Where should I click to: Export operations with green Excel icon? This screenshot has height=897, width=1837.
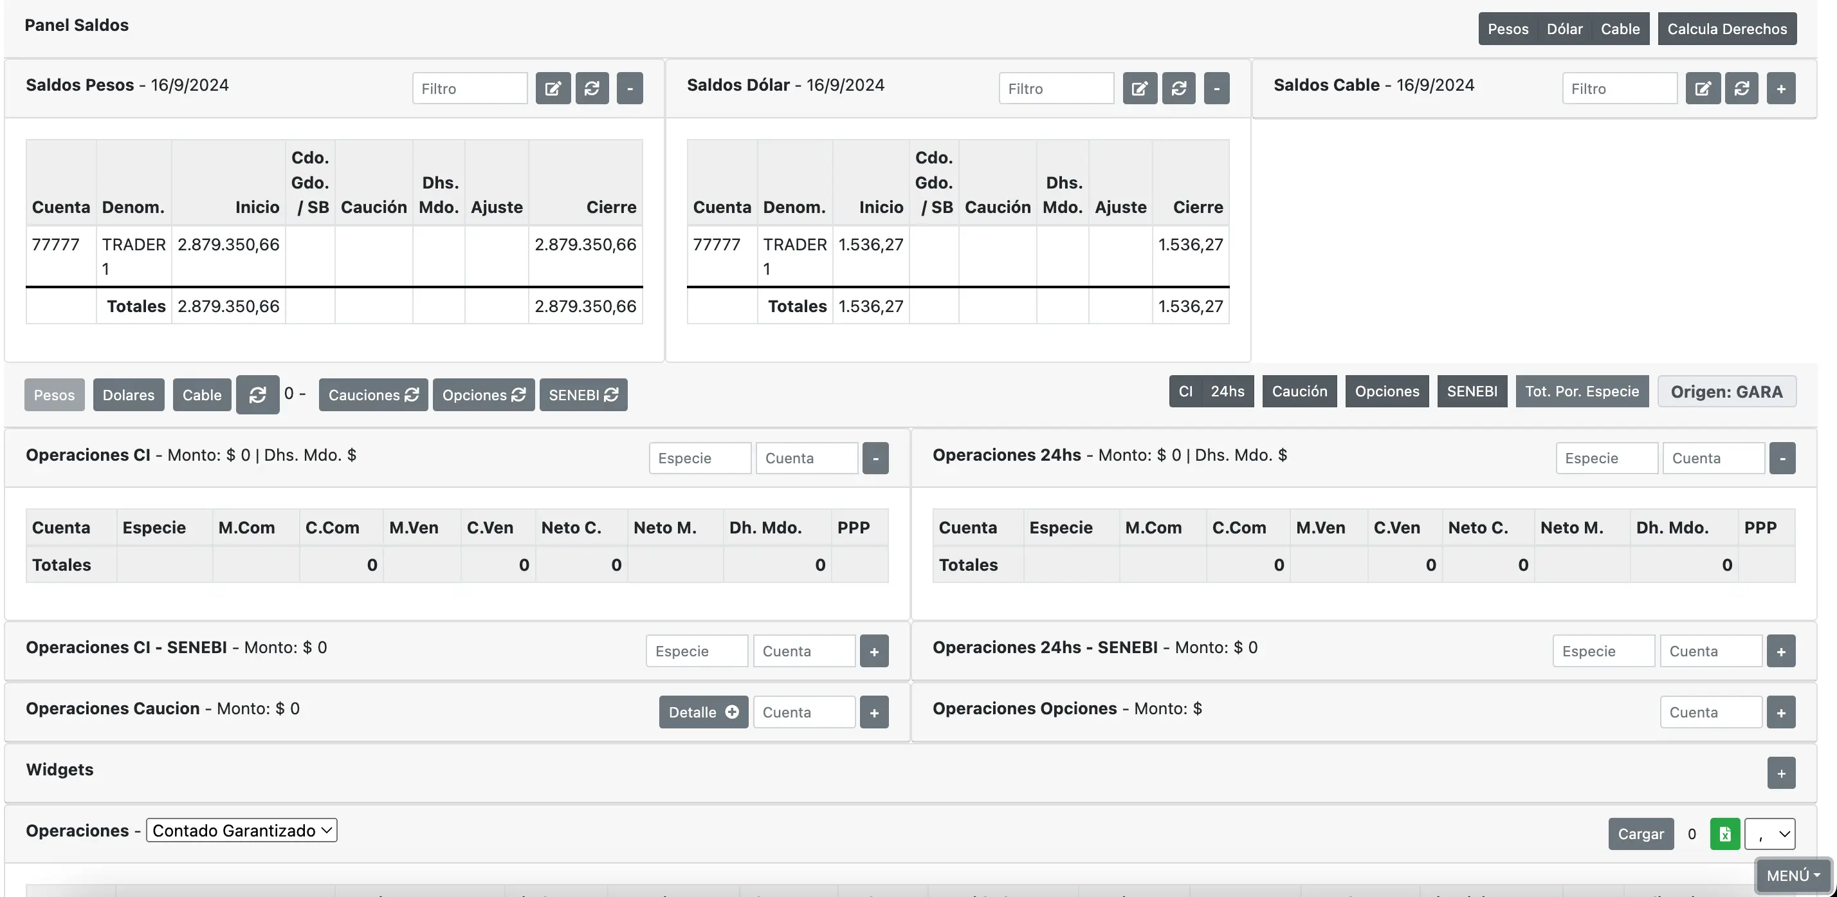pos(1724,833)
